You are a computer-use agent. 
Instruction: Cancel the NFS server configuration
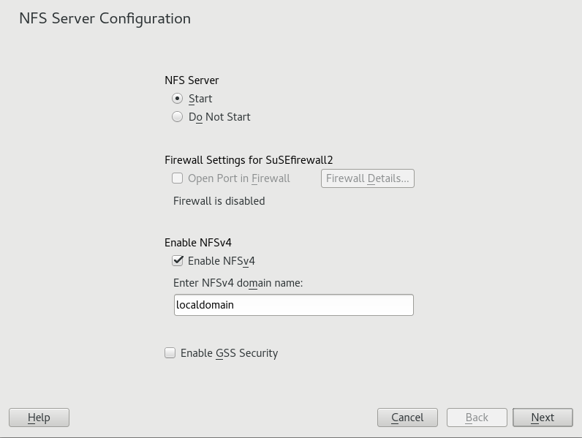(x=407, y=418)
